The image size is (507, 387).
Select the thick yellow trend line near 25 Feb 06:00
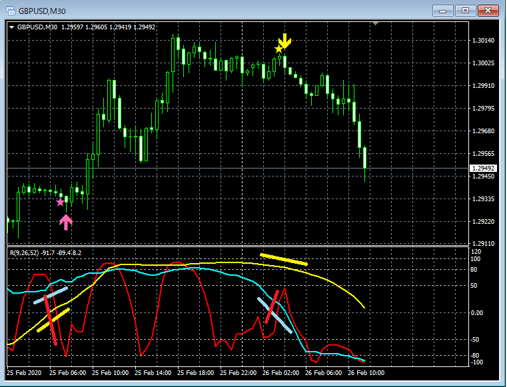coord(53,320)
